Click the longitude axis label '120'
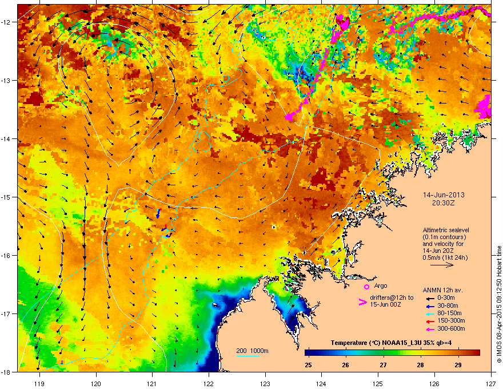Screen dimensions: 503x389 coord(96,383)
